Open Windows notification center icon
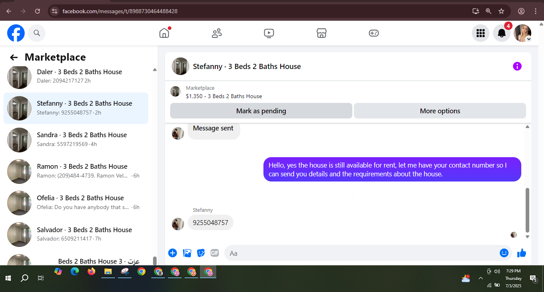Screen dimensions: 544x292 (x=533, y=278)
